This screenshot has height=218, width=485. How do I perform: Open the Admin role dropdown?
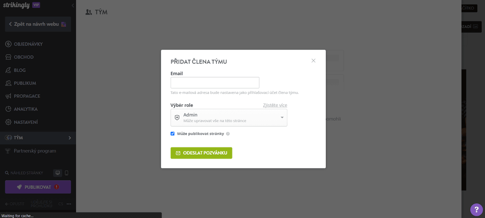229,118
